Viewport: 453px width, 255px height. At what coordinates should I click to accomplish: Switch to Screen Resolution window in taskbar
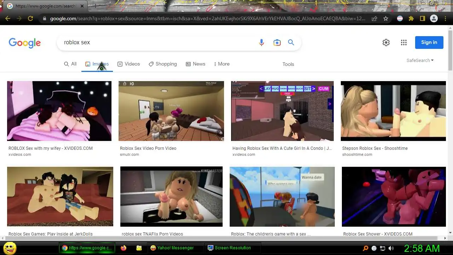click(x=233, y=248)
